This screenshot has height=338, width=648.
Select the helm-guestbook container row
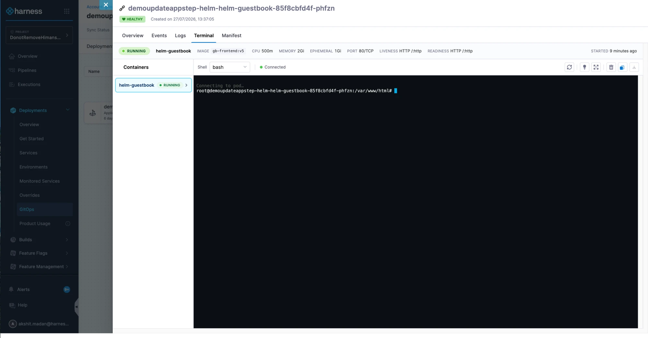click(x=154, y=85)
